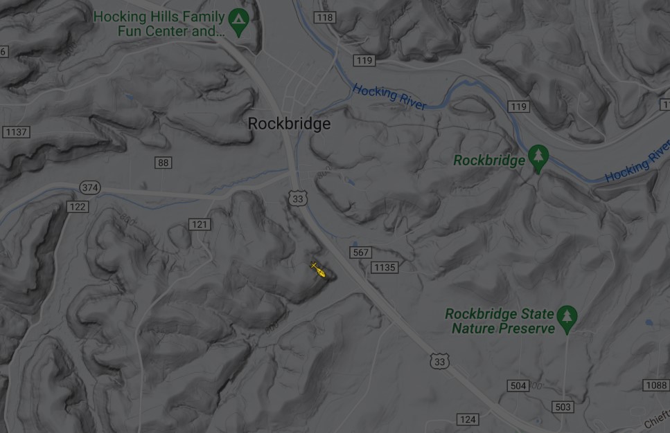Image resolution: width=670 pixels, height=433 pixels.
Task: Open Rockbridge State Nature Preserve text label
Action: (500, 321)
